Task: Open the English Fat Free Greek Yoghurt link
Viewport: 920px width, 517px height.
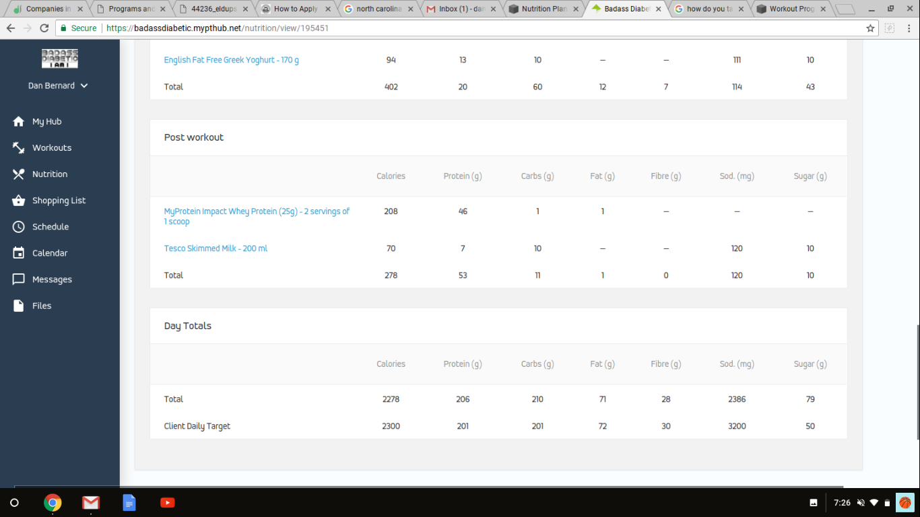Action: (x=232, y=60)
